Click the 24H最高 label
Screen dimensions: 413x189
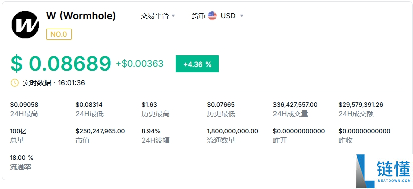coord(24,114)
